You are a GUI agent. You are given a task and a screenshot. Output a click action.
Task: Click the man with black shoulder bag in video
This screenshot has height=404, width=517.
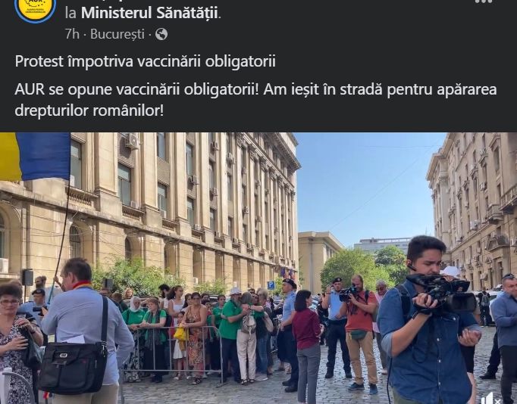pyautogui.click(x=86, y=331)
